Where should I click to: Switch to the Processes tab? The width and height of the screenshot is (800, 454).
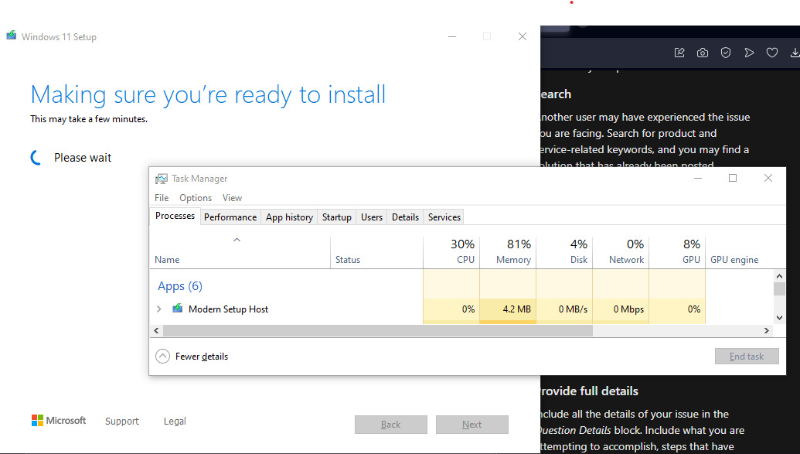click(x=175, y=216)
